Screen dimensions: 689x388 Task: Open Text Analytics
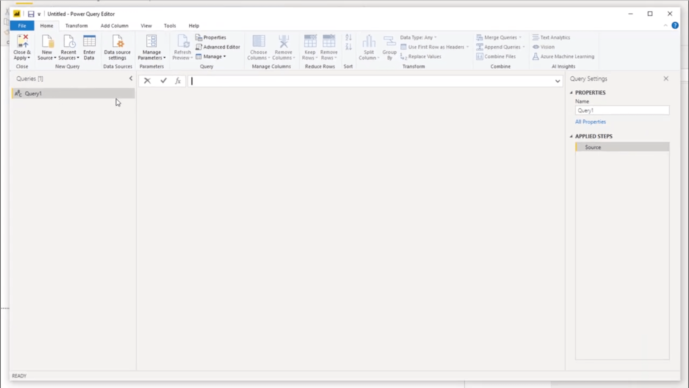(x=551, y=37)
